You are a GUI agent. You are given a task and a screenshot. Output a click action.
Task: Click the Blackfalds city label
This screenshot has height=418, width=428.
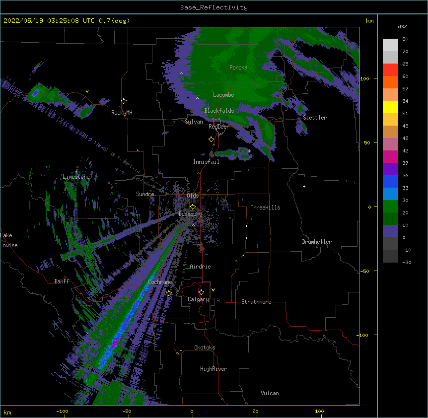(x=219, y=111)
